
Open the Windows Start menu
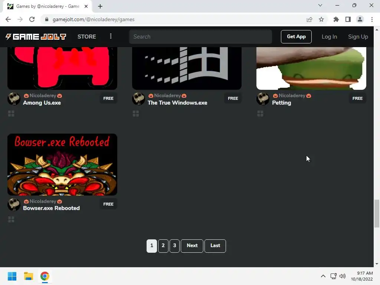[12, 276]
